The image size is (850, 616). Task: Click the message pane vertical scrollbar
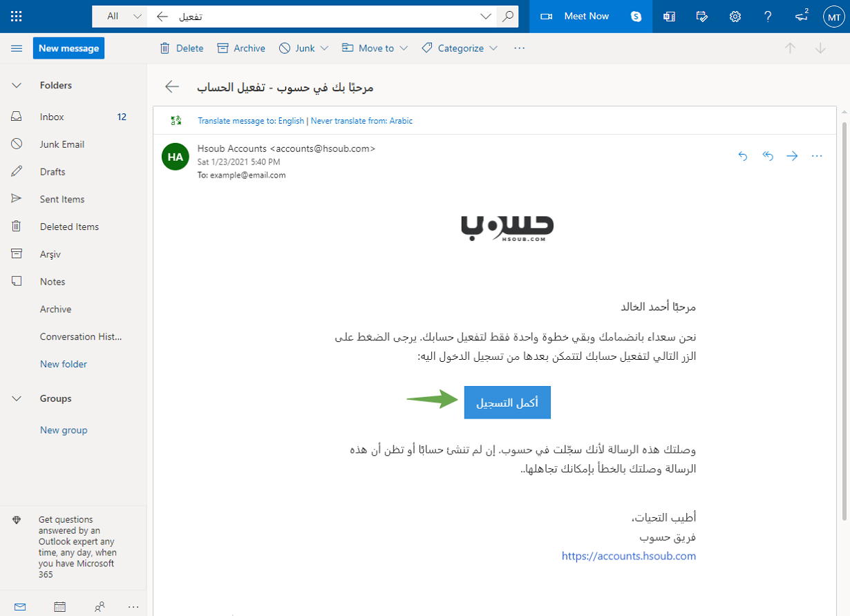tap(844, 320)
